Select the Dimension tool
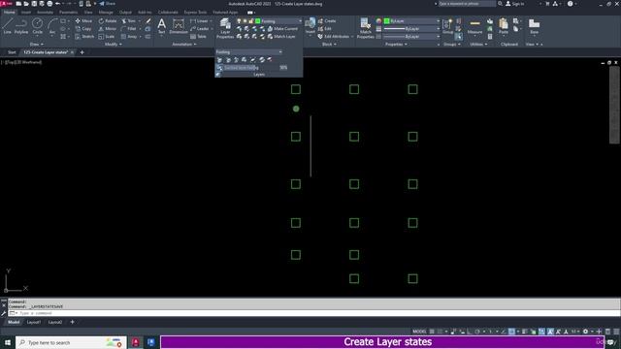The image size is (621, 349). tap(179, 26)
